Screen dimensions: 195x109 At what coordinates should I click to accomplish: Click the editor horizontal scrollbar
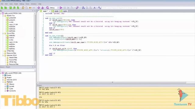[112, 82]
